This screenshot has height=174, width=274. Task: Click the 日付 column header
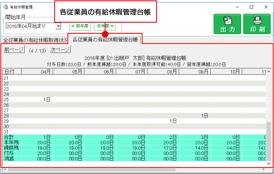(x=12, y=71)
